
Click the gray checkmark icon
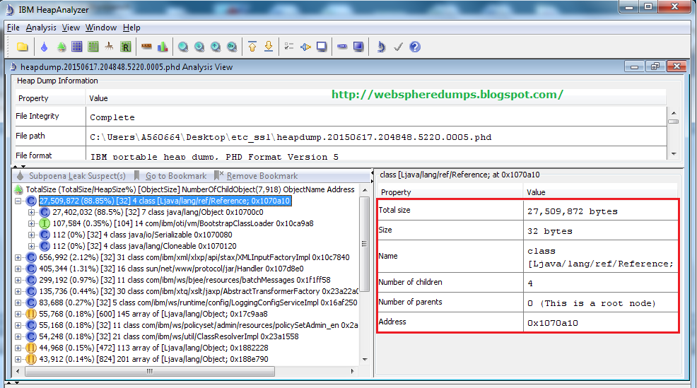click(x=398, y=47)
